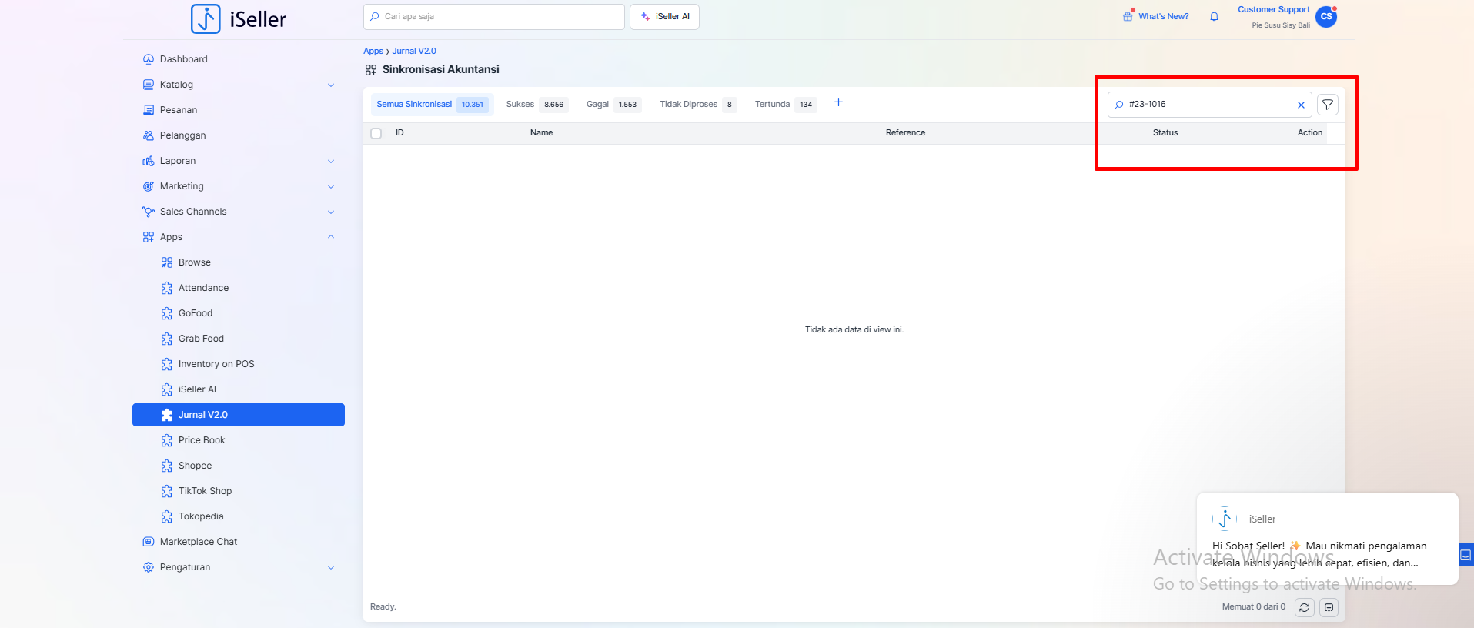Click the CS user avatar

[x=1326, y=17]
